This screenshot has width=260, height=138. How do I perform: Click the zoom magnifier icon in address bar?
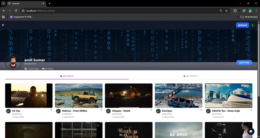click(221, 11)
